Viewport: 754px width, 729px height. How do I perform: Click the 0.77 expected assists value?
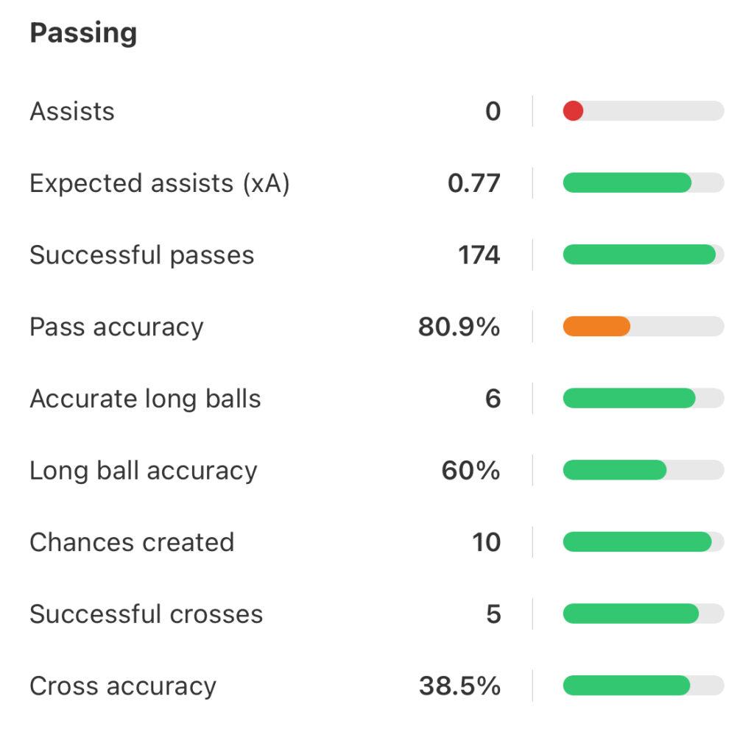tap(473, 183)
